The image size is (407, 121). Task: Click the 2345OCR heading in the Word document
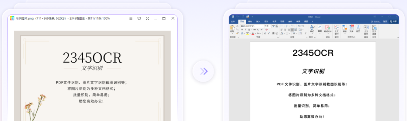(313, 53)
